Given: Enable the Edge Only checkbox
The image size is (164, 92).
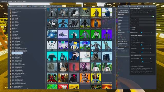Looking at the screenshot, I should coord(132,38).
